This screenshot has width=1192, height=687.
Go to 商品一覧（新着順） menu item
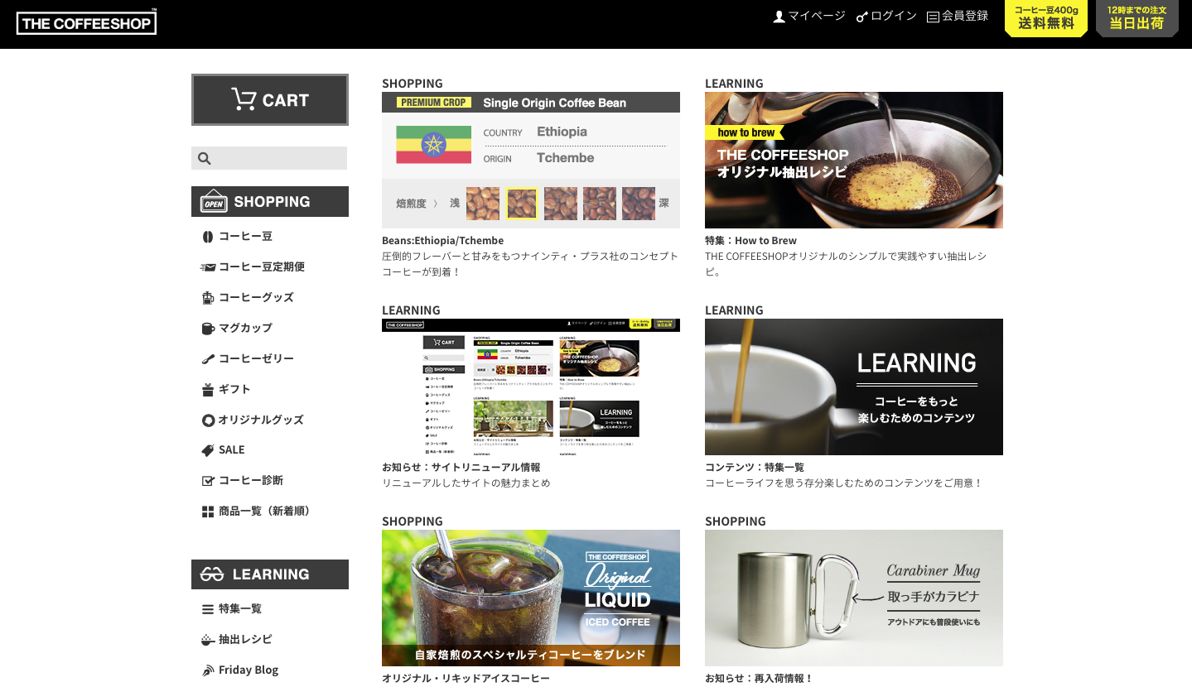pos(267,511)
